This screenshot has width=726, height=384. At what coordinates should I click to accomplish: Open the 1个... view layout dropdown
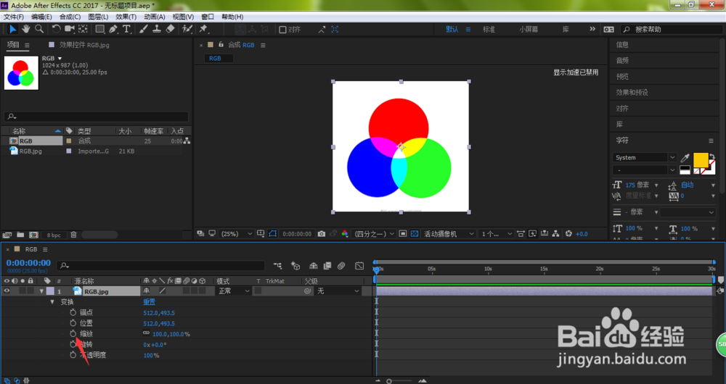pos(497,234)
